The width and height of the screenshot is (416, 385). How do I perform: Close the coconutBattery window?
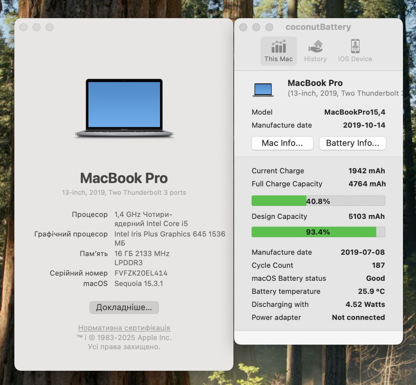click(x=243, y=27)
